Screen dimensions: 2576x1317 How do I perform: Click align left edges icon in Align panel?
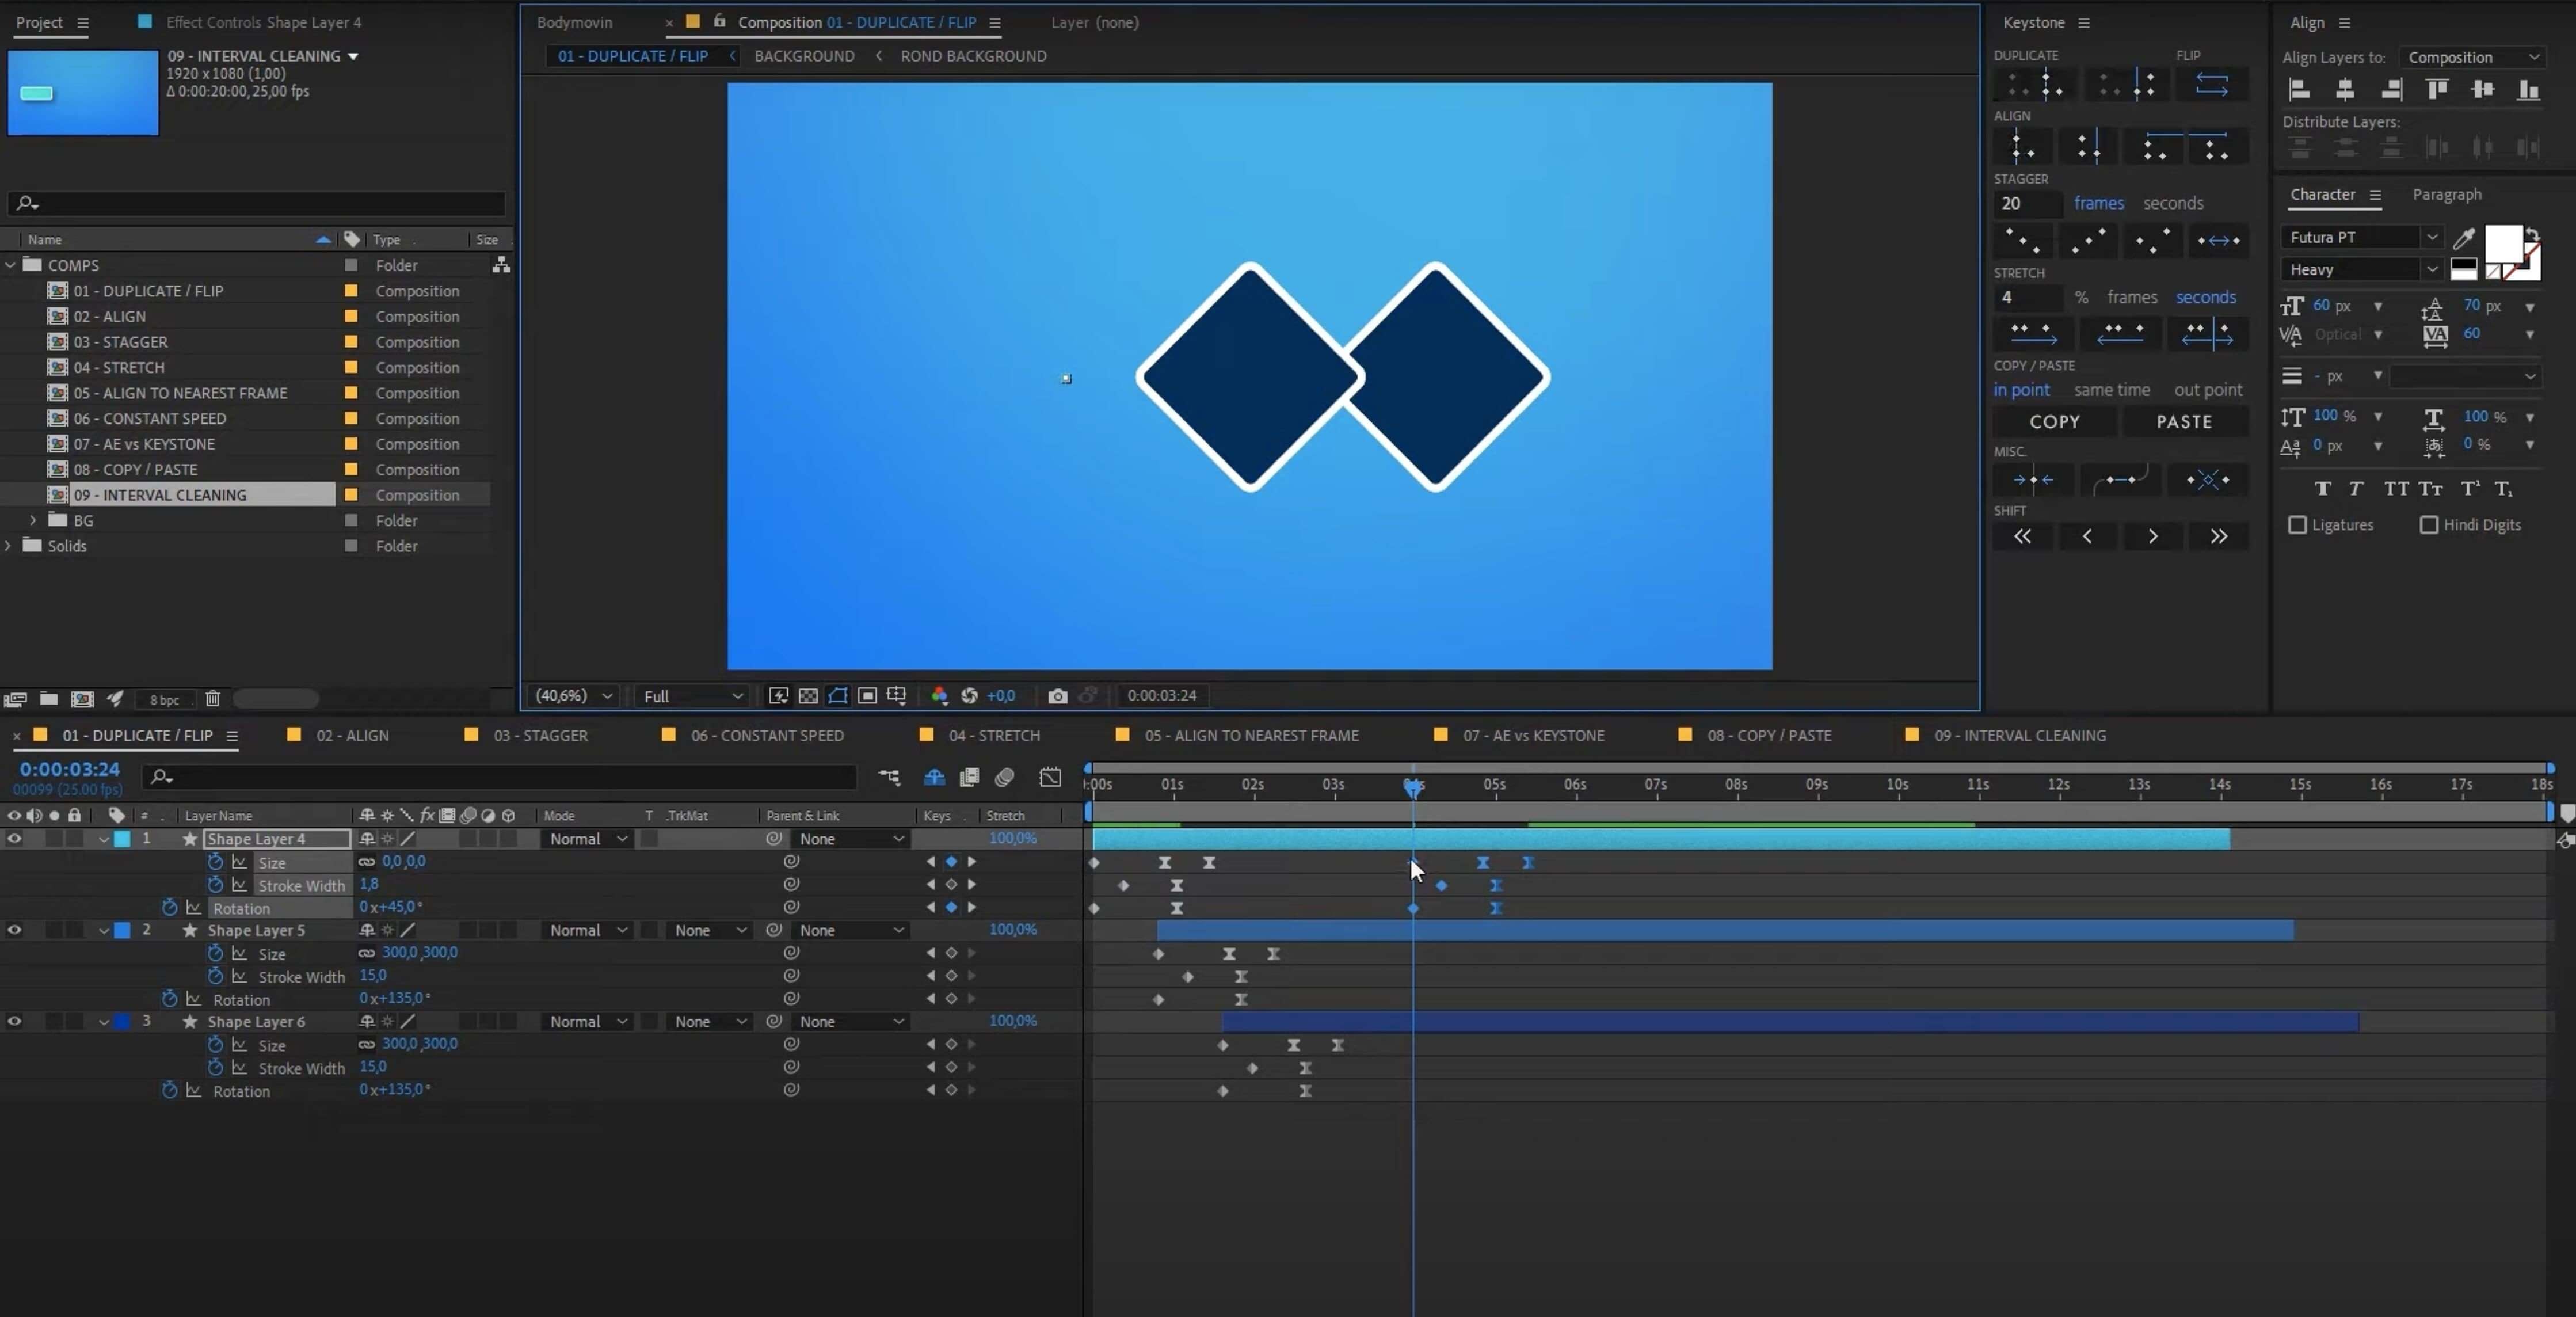pos(2299,90)
